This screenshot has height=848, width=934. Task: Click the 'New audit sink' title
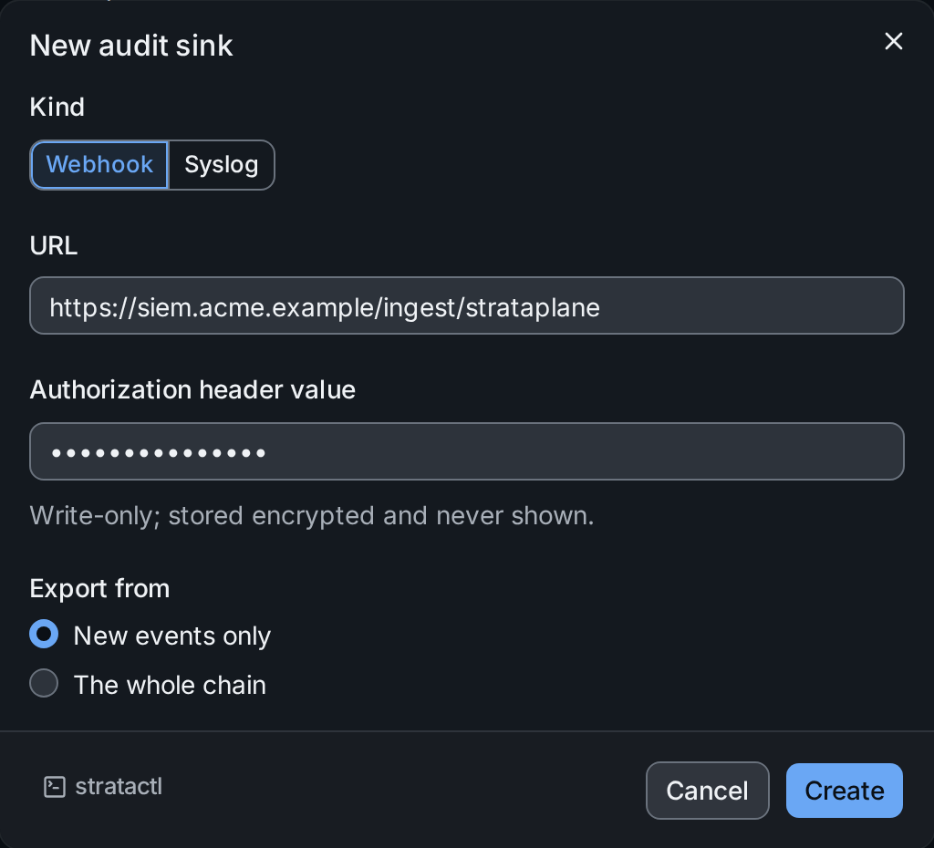pos(131,46)
